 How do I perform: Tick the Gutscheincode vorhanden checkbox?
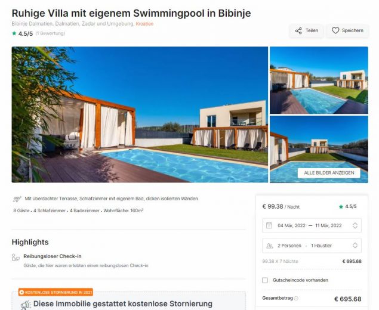tap(265, 280)
